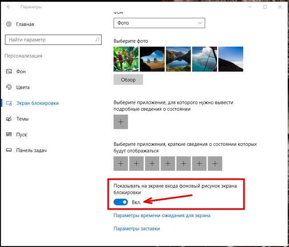This screenshot has height=247, width=289.
Task: Select the beach cave photo thumbnail
Action: (x=152, y=59)
